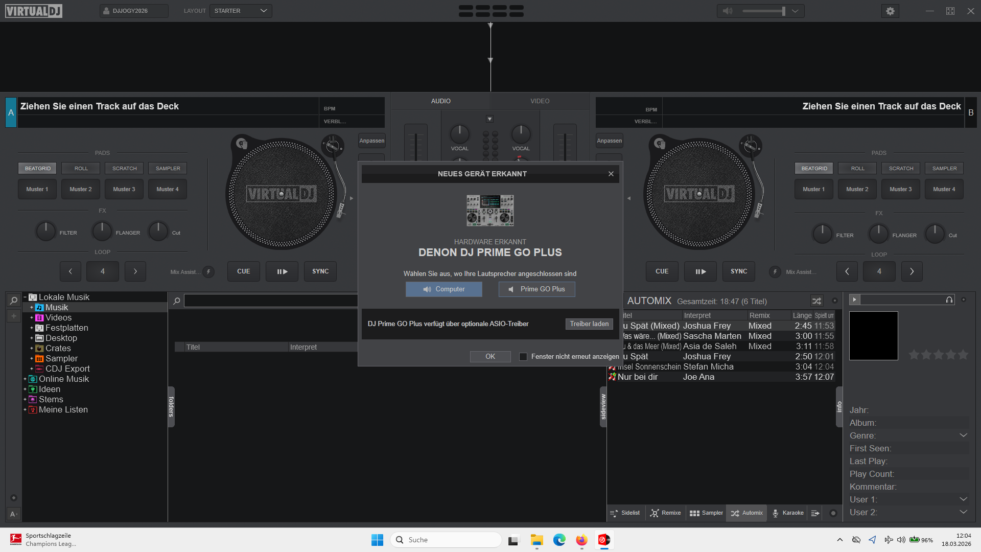Click the master volume speaker icon
Image resolution: width=981 pixels, height=552 pixels.
pyautogui.click(x=728, y=11)
